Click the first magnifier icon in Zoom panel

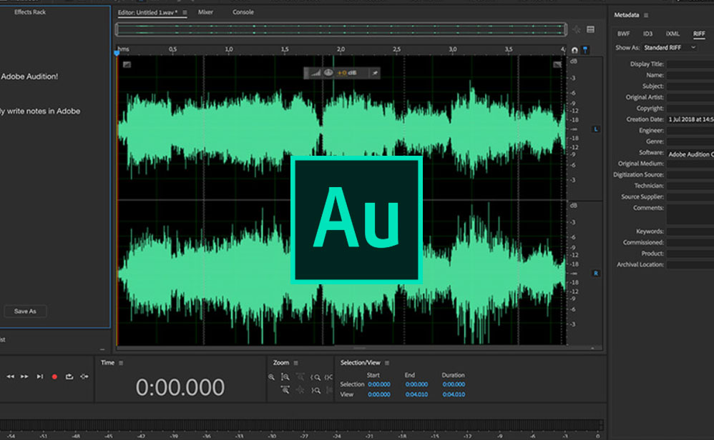point(272,377)
